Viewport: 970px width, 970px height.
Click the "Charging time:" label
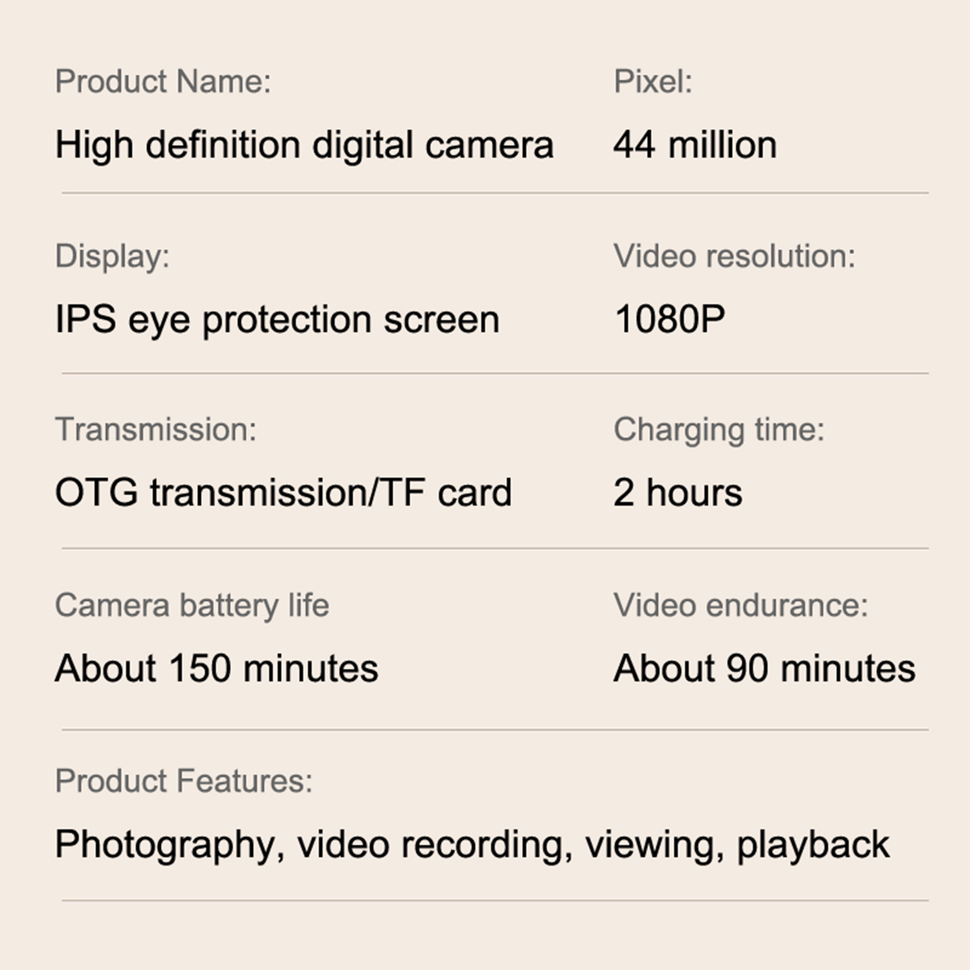pos(719,430)
